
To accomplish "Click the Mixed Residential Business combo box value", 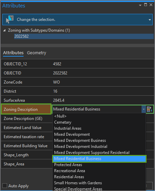I will (x=97, y=109).
